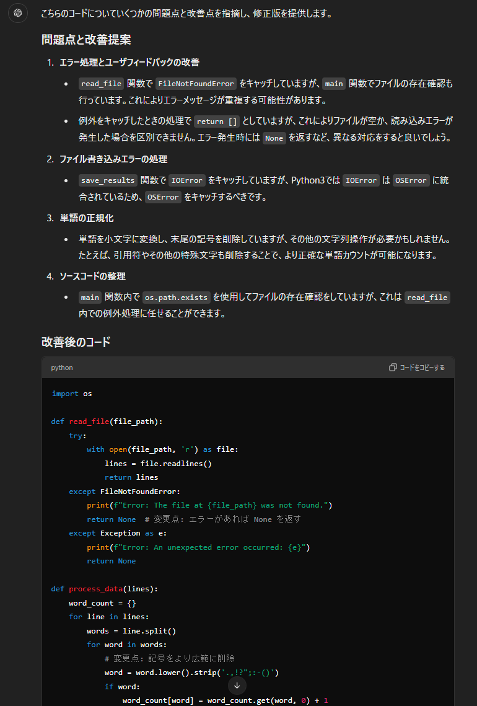This screenshot has height=706, width=477.
Task: Click the None inline code chip in bullet text
Action: click(x=273, y=138)
